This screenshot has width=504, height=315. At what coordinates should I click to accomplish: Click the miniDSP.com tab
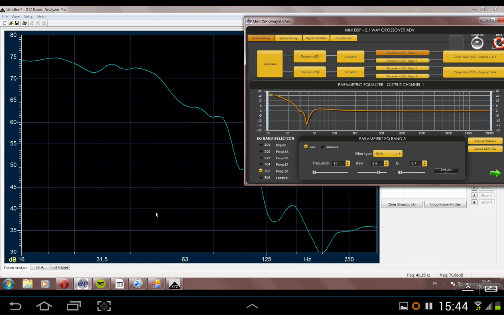[x=344, y=38]
